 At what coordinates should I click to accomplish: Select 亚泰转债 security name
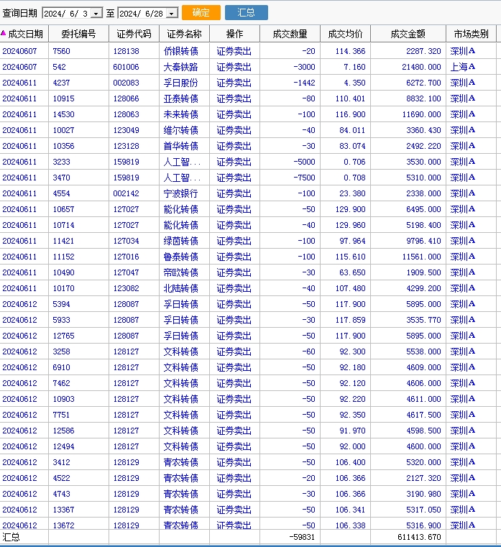click(x=180, y=98)
